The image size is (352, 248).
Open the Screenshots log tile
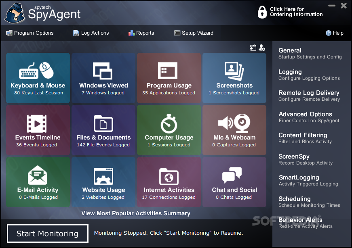[234, 78]
